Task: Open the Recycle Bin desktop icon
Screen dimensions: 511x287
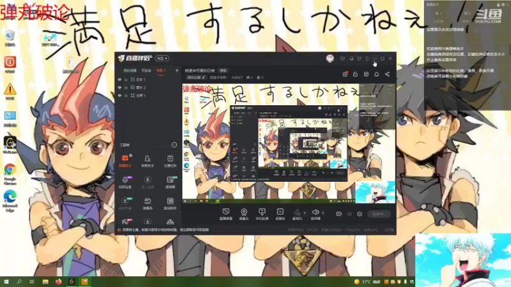Action: [10, 38]
